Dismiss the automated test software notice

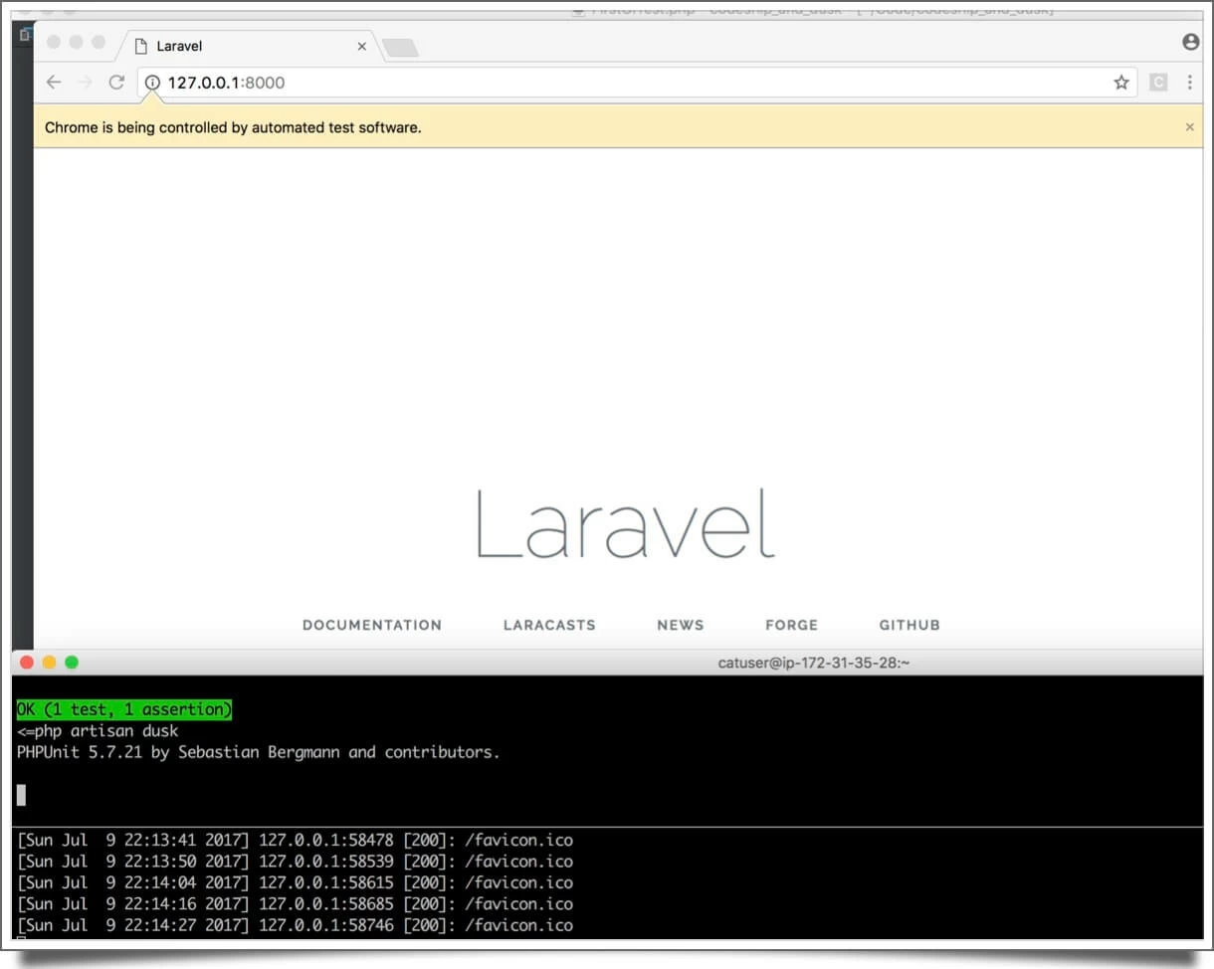1189,127
